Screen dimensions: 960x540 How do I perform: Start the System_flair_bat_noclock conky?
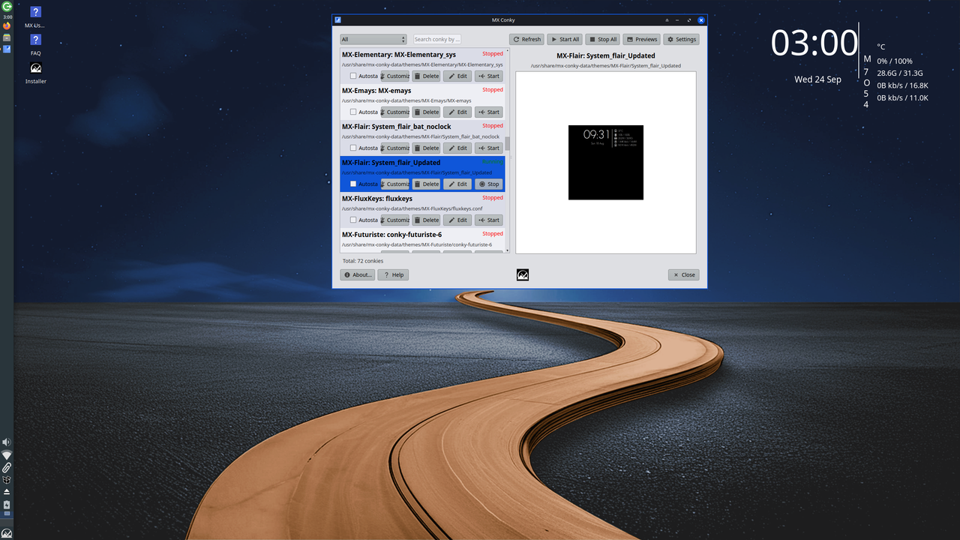[489, 148]
